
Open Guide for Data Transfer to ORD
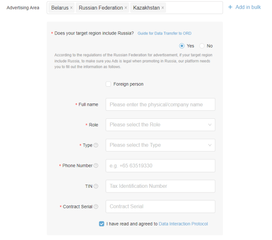coord(164,34)
